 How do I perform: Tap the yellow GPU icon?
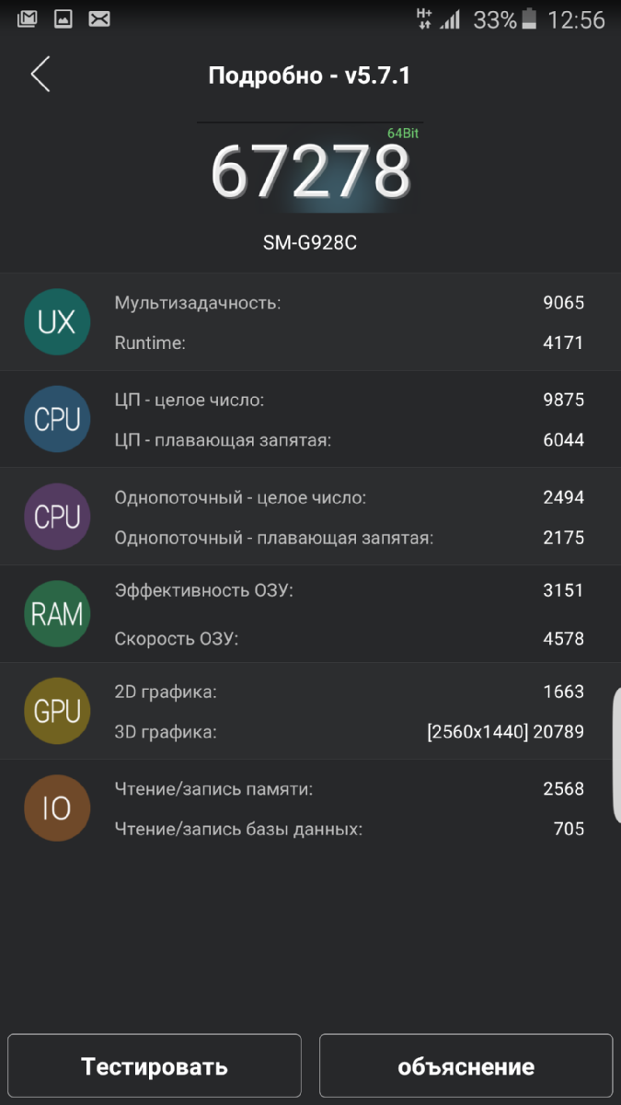click(x=57, y=712)
